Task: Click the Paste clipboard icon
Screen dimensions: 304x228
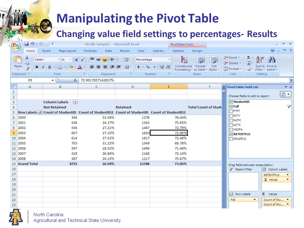Action: (18, 60)
